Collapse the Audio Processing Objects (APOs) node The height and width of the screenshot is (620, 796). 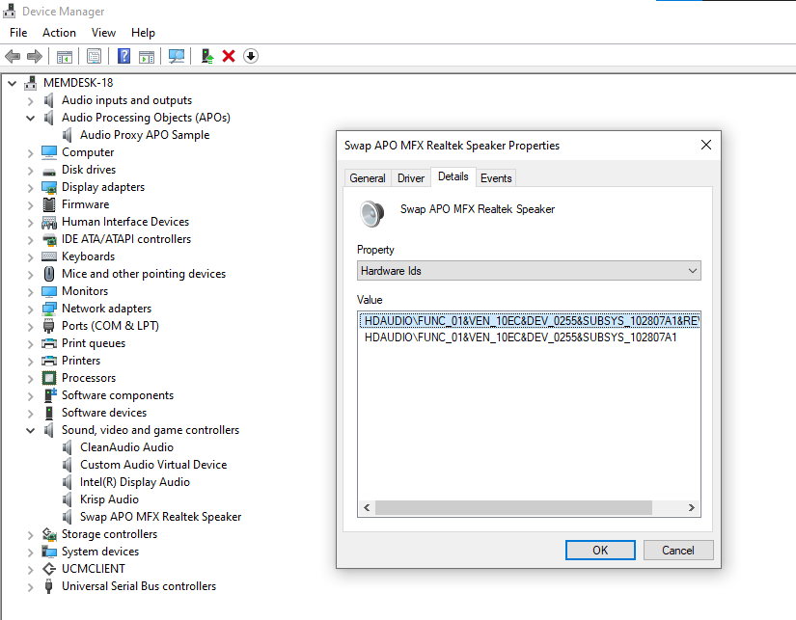(x=31, y=118)
